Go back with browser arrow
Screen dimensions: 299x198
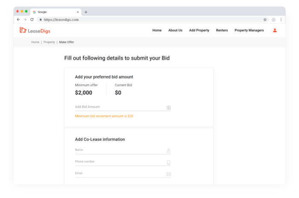click(x=18, y=20)
